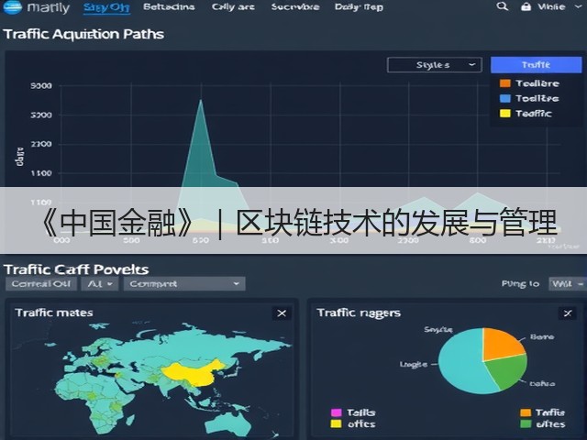
Task: Open the All filter dropdown
Action: click(100, 284)
